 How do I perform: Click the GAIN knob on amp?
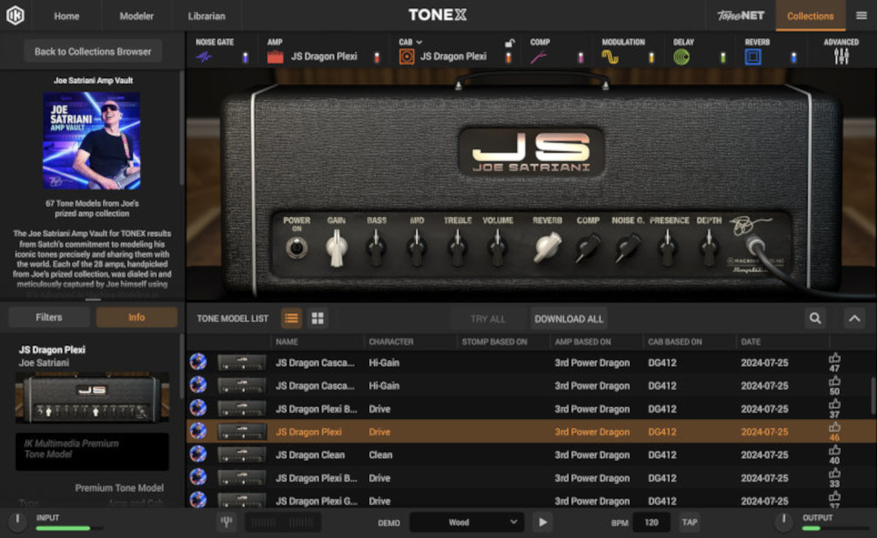pyautogui.click(x=336, y=248)
